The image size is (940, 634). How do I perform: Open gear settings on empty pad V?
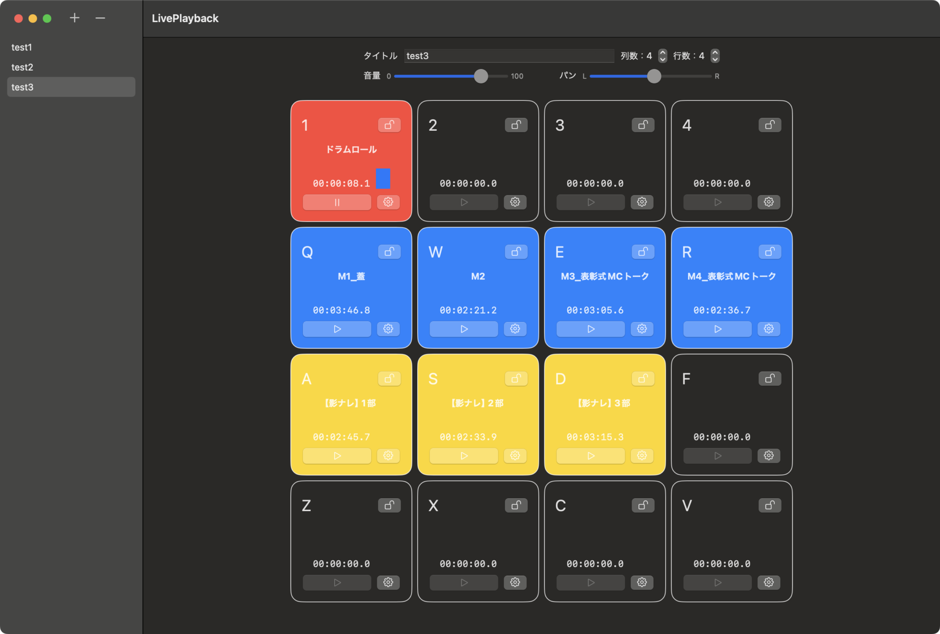[x=769, y=583]
